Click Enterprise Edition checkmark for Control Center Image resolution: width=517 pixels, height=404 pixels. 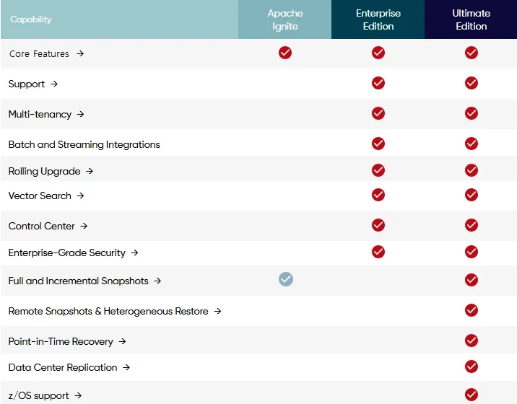pos(378,225)
